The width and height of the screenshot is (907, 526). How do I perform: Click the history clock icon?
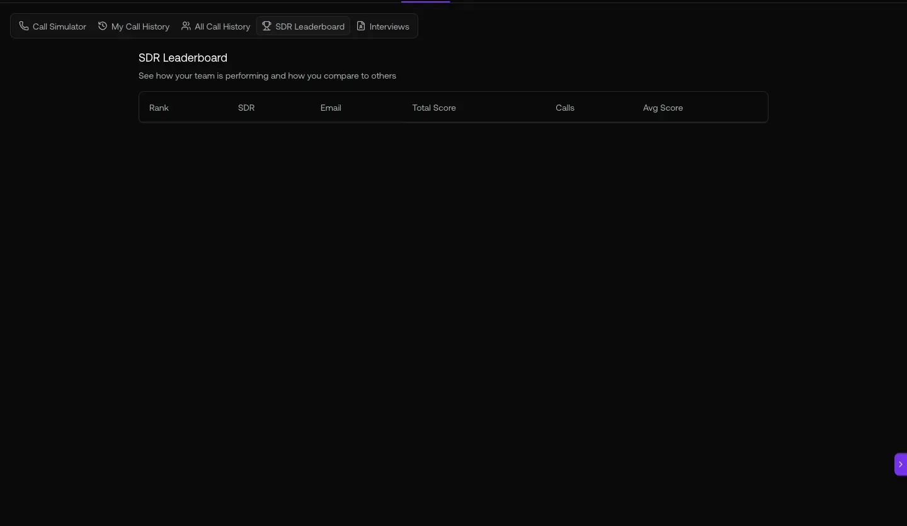coord(103,26)
